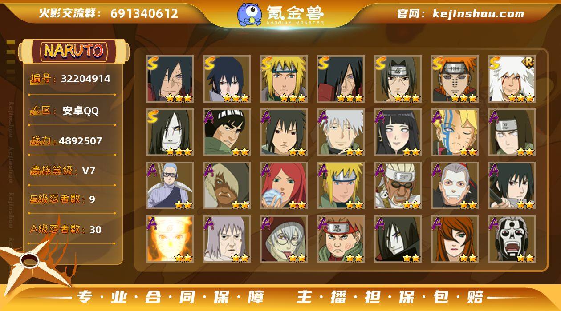Image resolution: width=561 pixels, height=311 pixels.
Task: Select the masked Kakashi silver-hair portrait
Action: click(341, 132)
